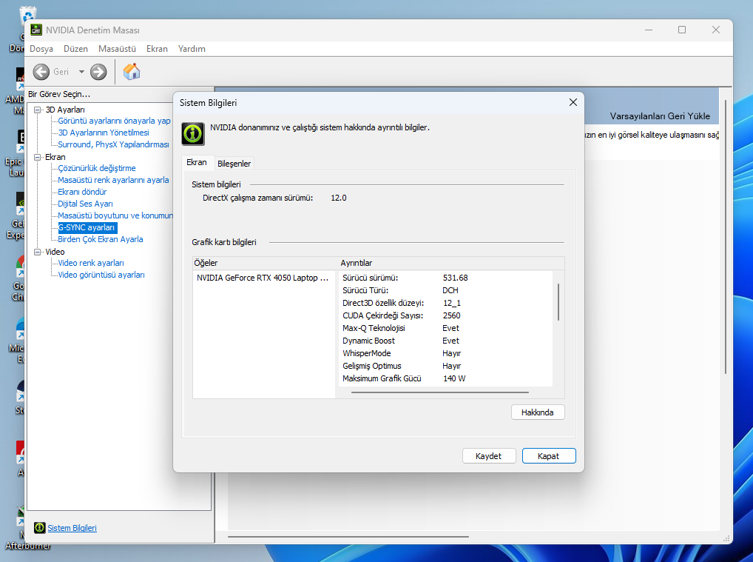This screenshot has height=562, width=753.
Task: Open the Geri history dropdown arrow
Action: (x=81, y=72)
